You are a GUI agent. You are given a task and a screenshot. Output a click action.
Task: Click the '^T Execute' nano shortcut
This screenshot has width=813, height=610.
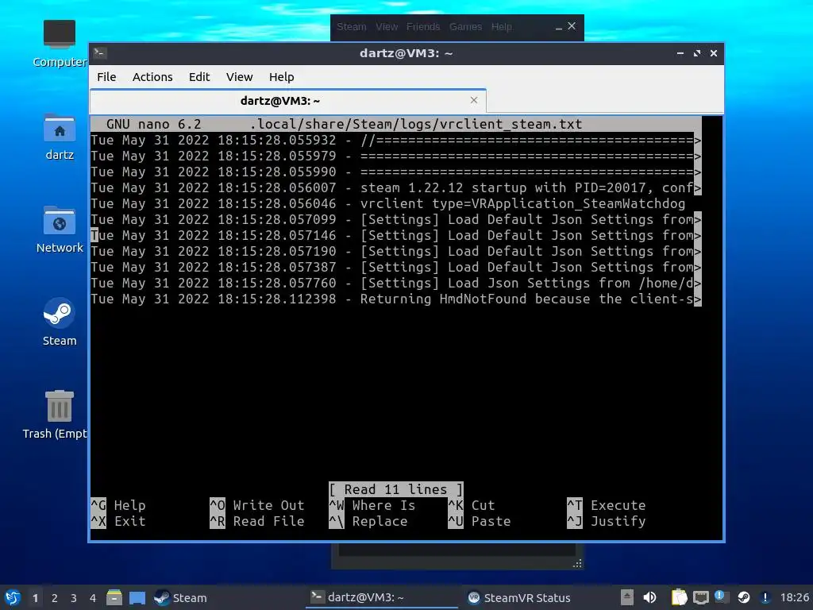coord(607,505)
